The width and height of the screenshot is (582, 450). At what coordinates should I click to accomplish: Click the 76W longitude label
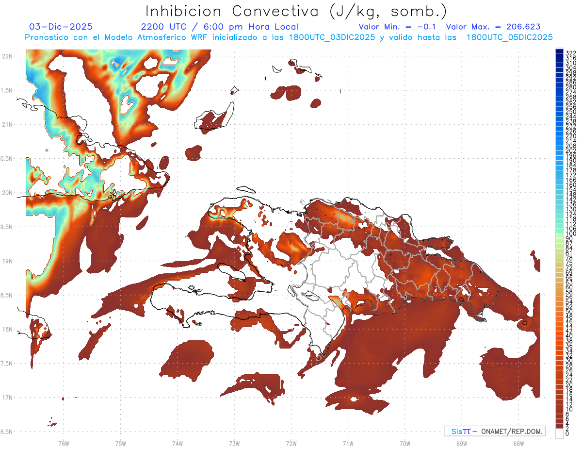(64, 444)
